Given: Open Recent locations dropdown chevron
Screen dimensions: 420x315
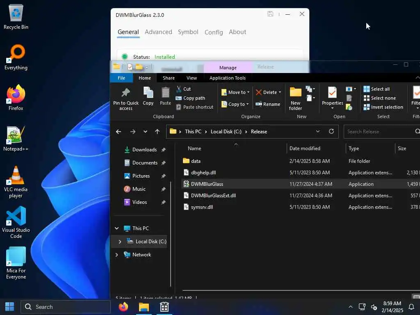Looking at the screenshot, I should point(145,132).
